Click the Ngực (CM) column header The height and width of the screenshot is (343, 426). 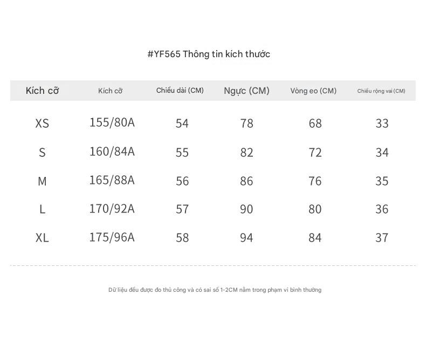click(x=246, y=91)
